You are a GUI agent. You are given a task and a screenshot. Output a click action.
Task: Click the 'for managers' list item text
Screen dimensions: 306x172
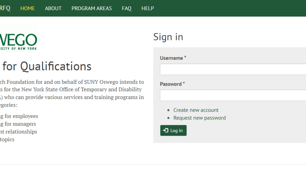20,124
